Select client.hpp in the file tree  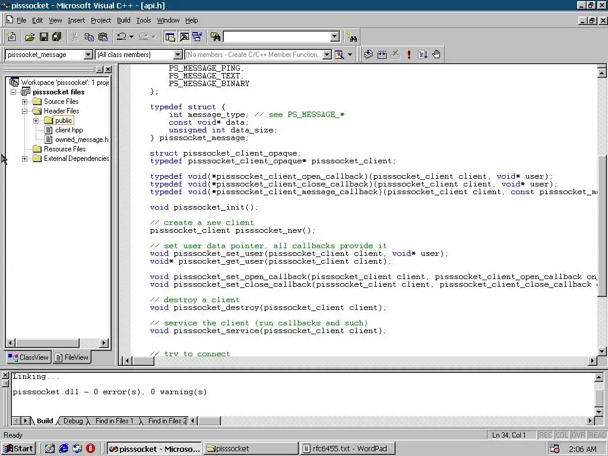pos(69,130)
